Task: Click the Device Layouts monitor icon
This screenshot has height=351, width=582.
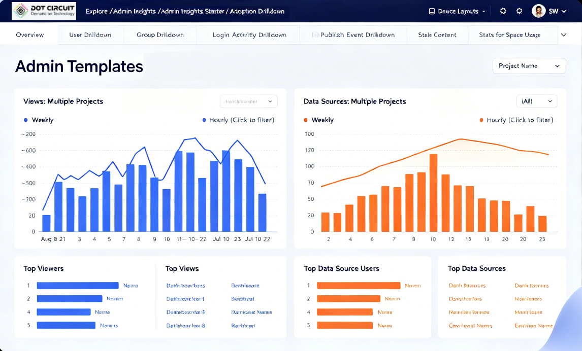Action: (x=432, y=11)
